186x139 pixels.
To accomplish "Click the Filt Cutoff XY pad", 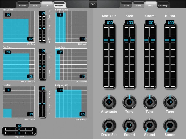I will coord(19,27).
